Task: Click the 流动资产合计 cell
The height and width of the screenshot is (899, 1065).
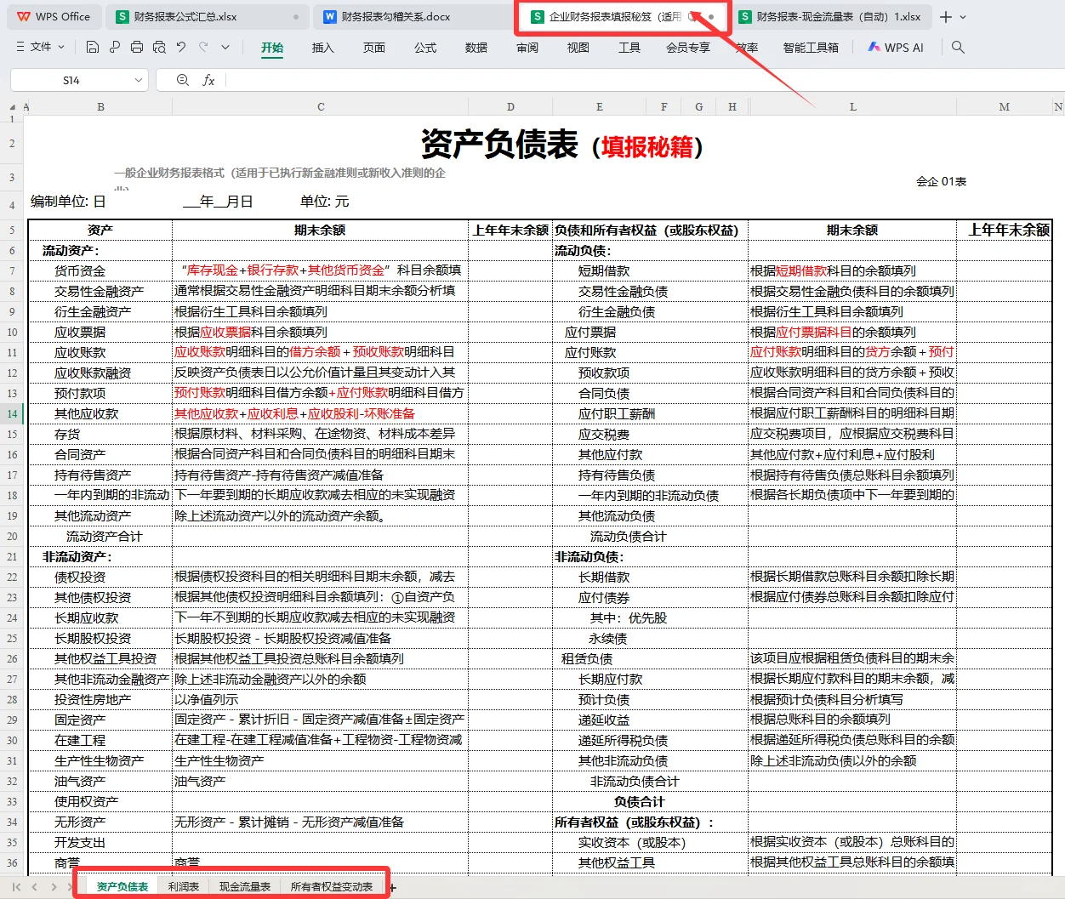Action: [x=100, y=536]
